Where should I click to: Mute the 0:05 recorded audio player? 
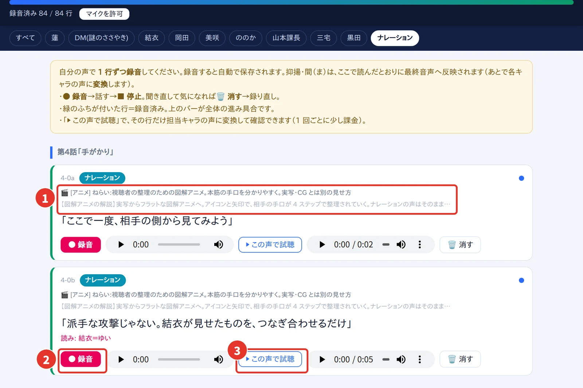(401, 360)
